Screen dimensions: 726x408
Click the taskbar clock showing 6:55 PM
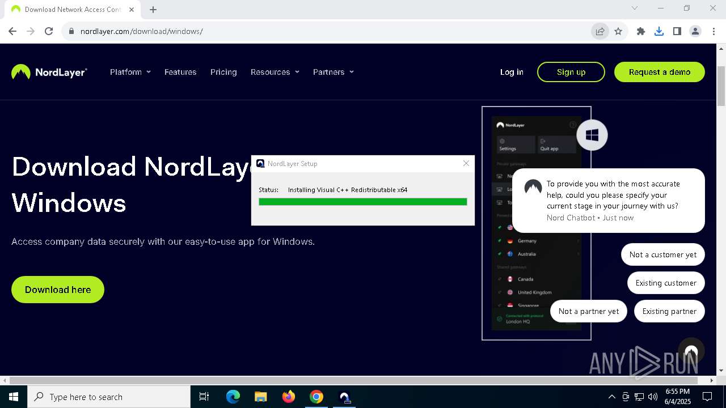pos(678,397)
